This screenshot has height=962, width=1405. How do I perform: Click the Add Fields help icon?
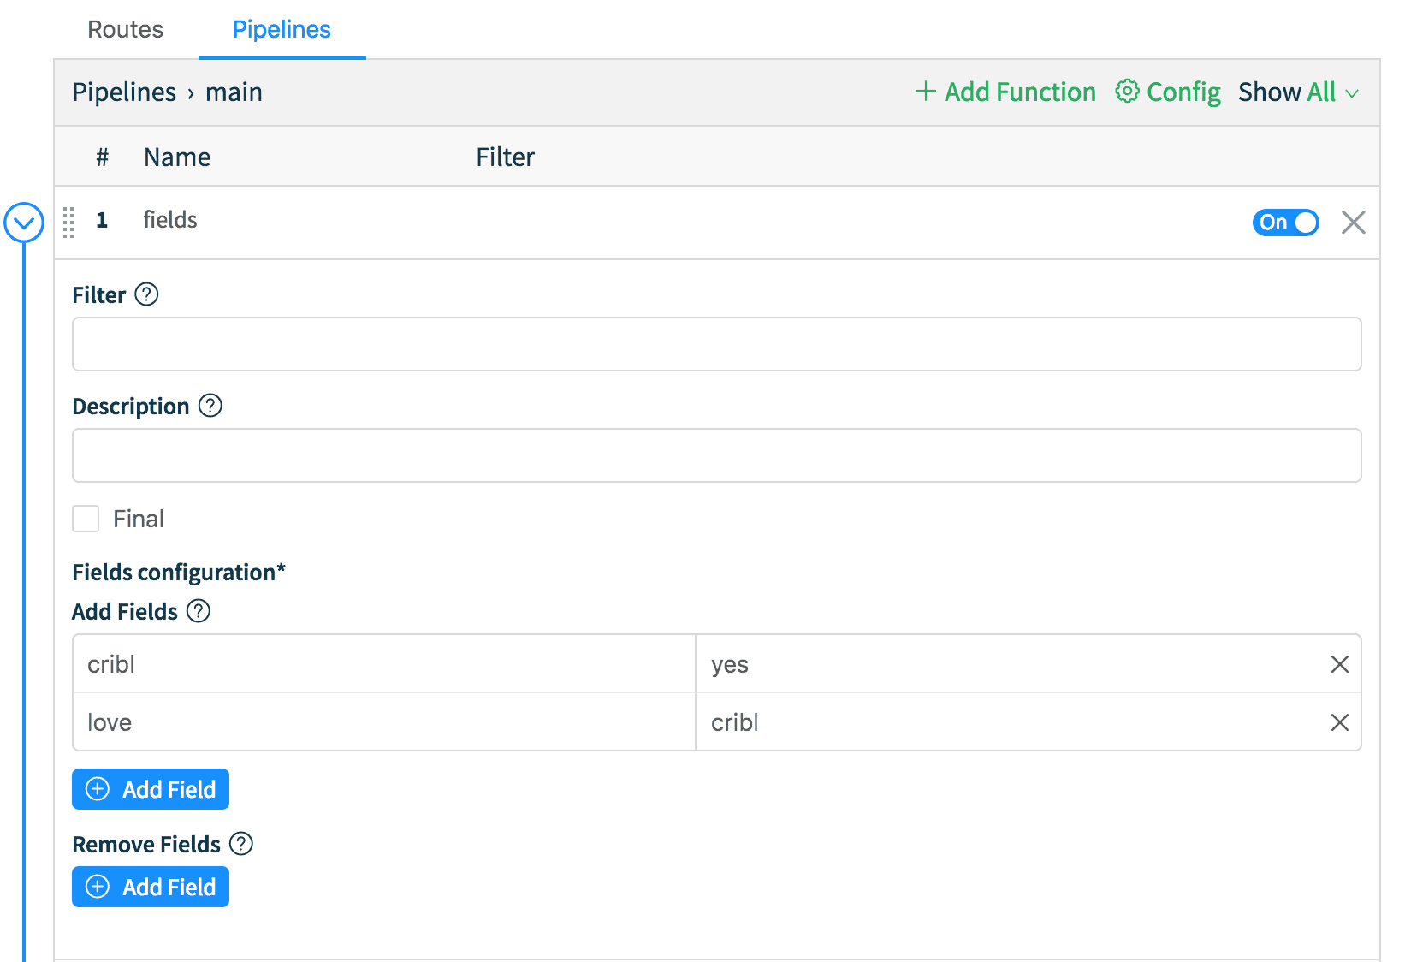click(199, 611)
